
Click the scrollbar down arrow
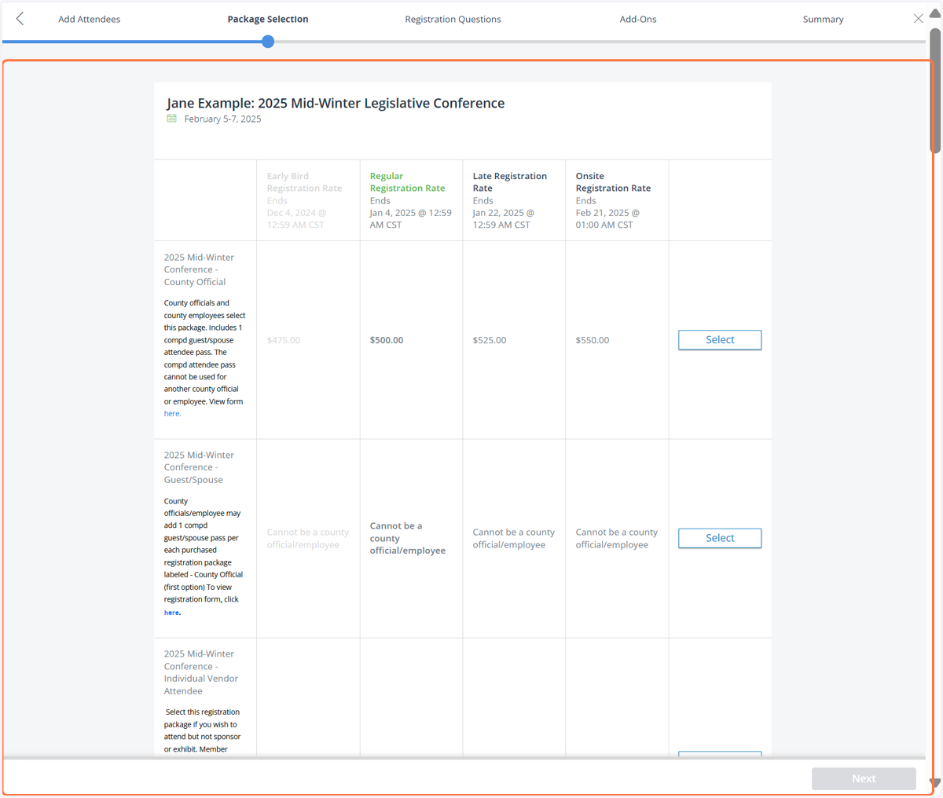(935, 782)
